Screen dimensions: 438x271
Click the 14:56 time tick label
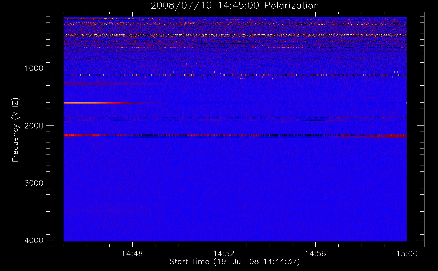(315, 254)
